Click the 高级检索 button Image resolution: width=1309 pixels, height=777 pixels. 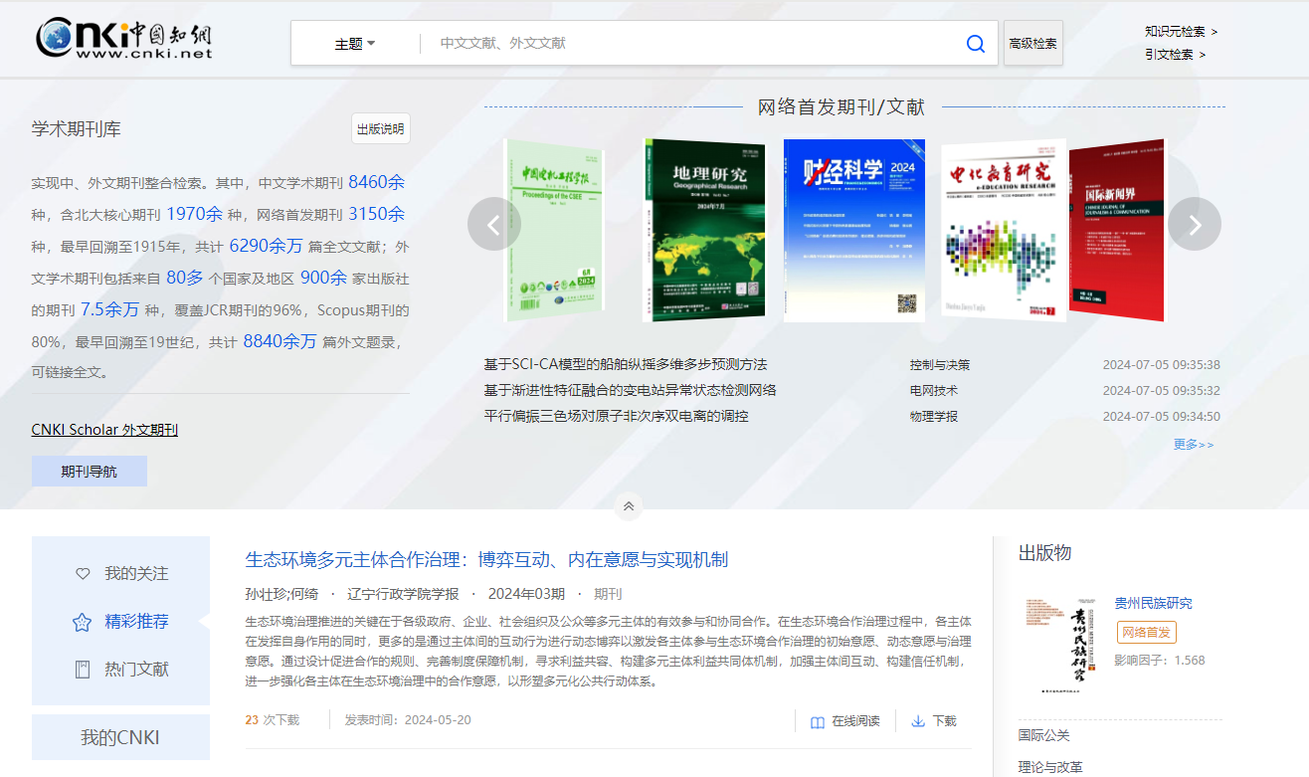[1032, 44]
